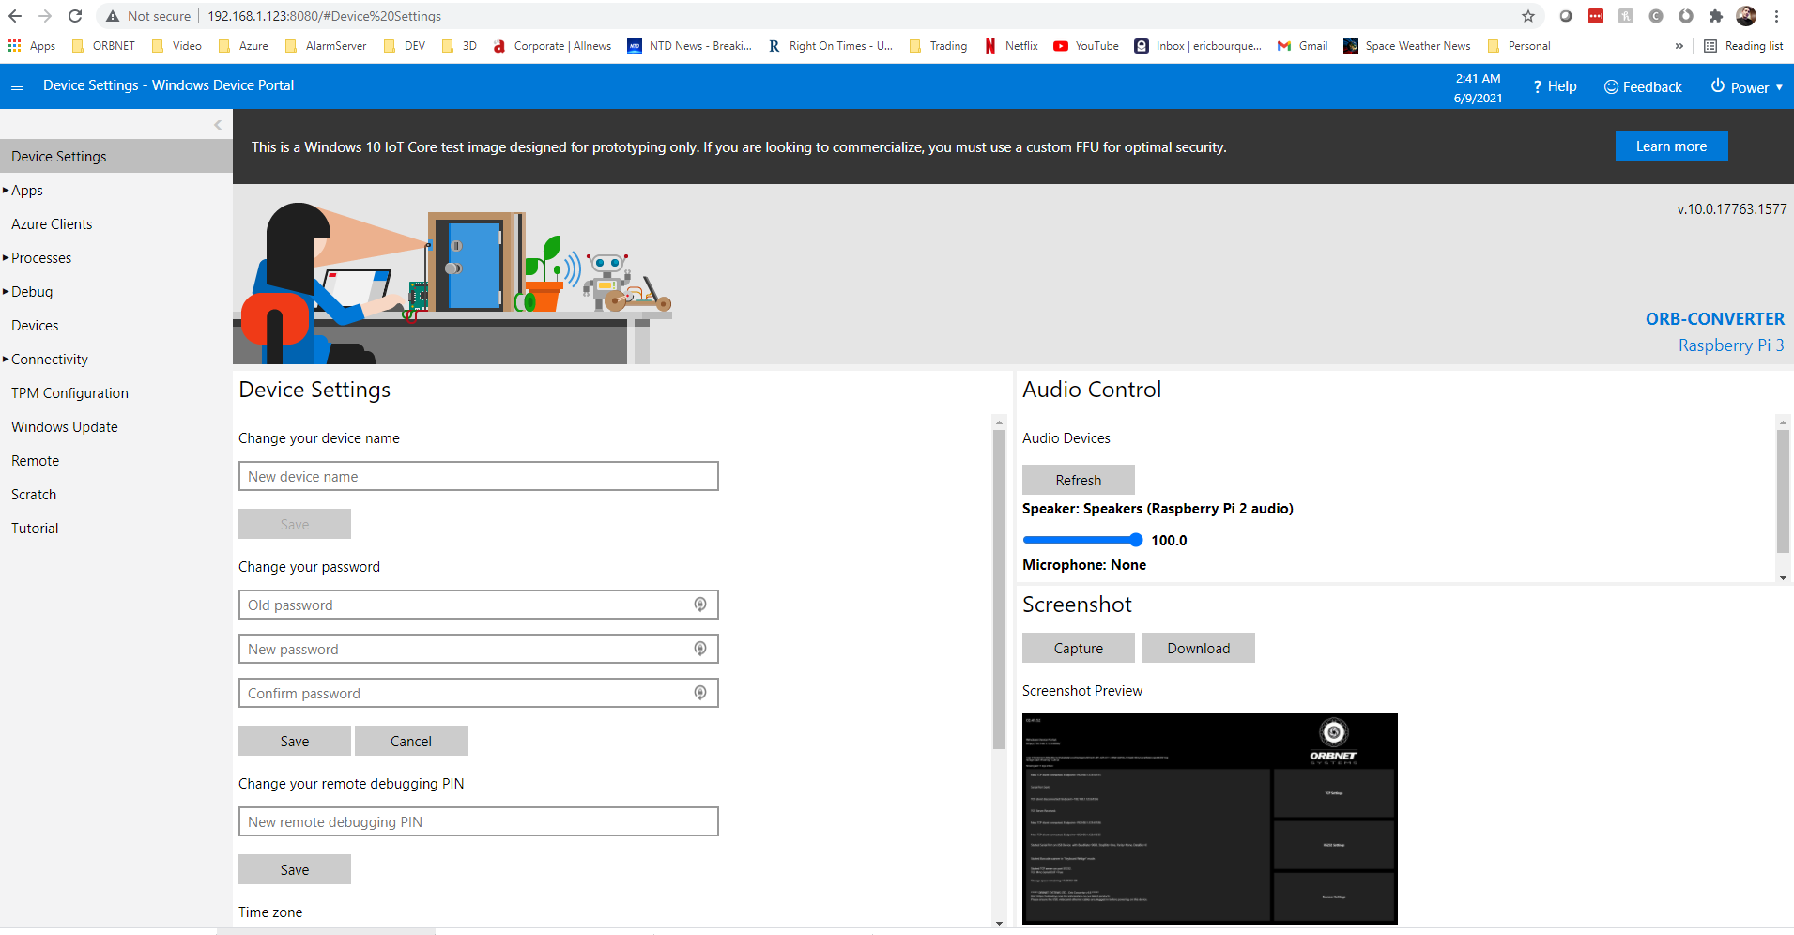
Task: Open the Netflix bookmark
Action: [1011, 46]
